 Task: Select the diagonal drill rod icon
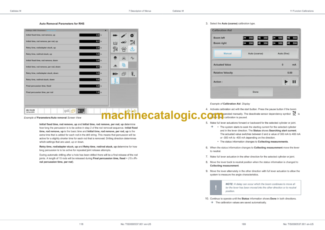click(x=124, y=36)
